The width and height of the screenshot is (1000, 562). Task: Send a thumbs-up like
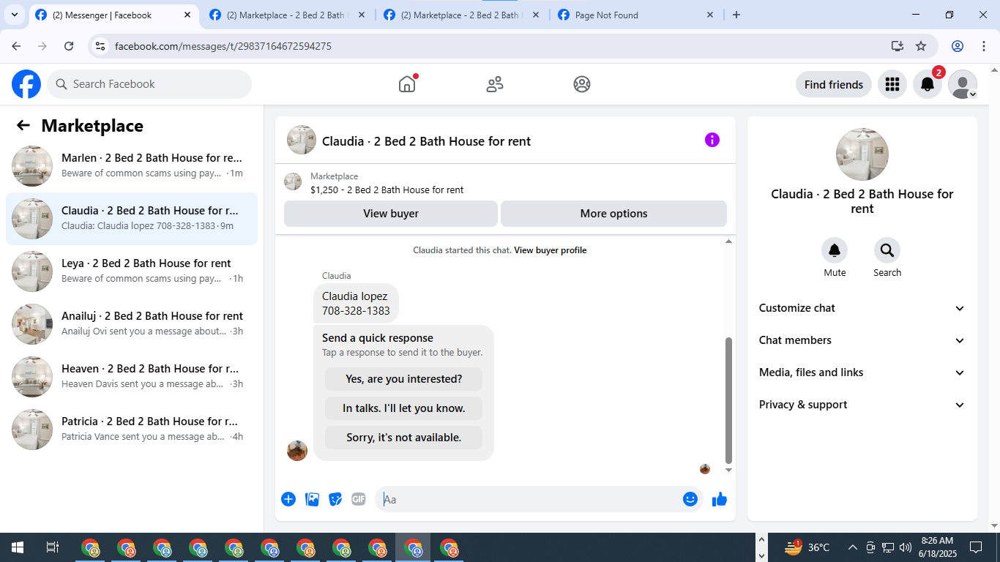[x=720, y=499]
